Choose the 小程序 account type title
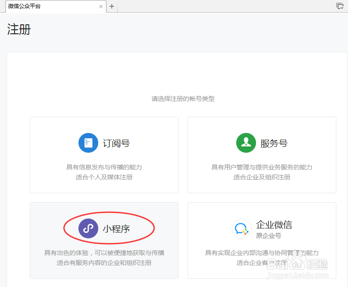The width and height of the screenshot is (348, 287). pyautogui.click(x=116, y=229)
